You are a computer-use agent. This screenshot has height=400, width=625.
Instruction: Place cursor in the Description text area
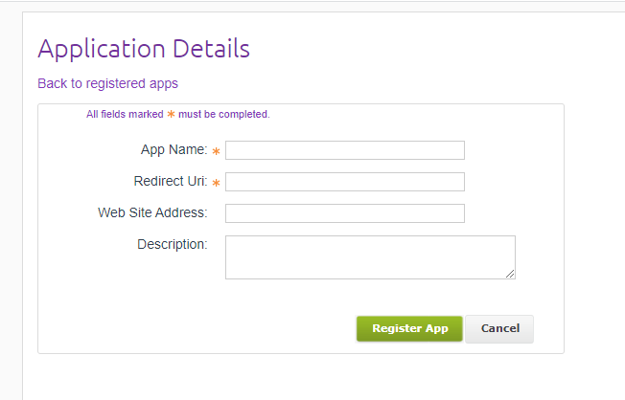click(x=370, y=257)
